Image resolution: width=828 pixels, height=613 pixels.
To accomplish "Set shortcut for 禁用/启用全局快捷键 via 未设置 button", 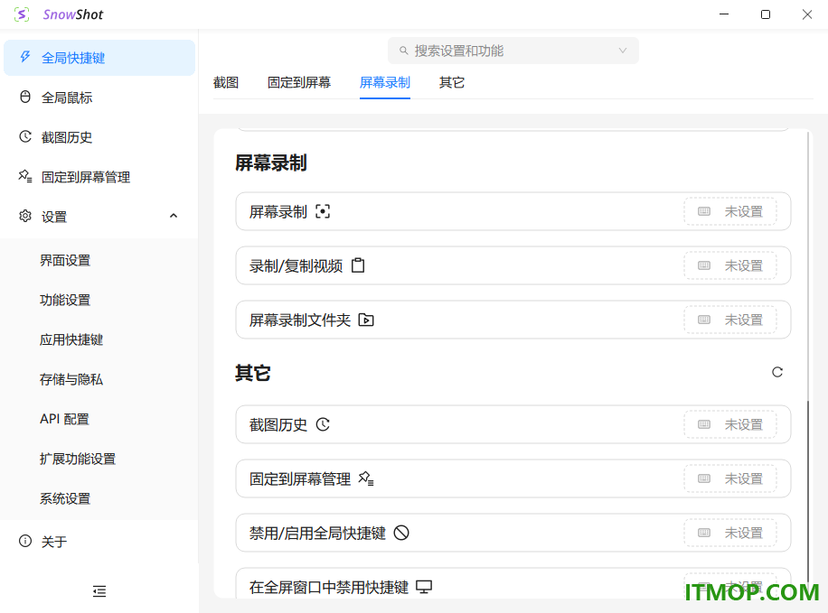I will point(730,533).
